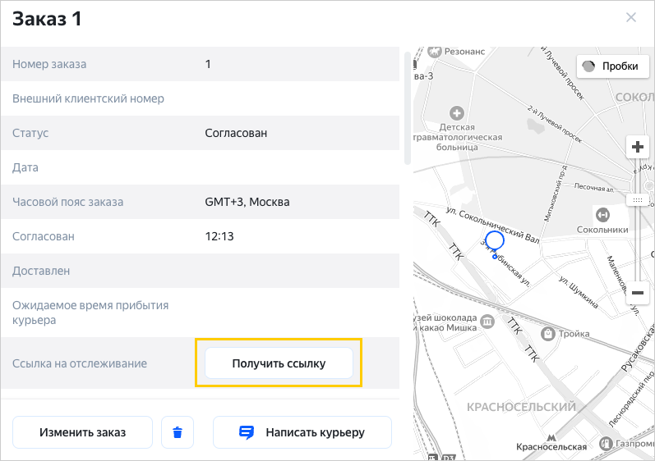Click the map zoom slider handle
The width and height of the screenshot is (655, 461).
pos(638,199)
